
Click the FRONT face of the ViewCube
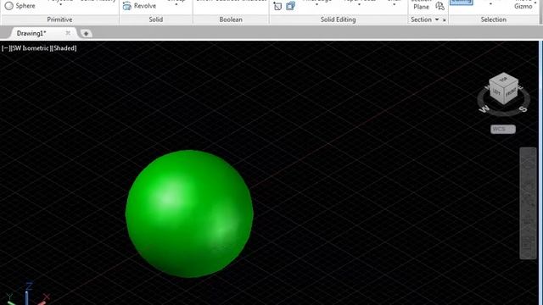tap(511, 92)
